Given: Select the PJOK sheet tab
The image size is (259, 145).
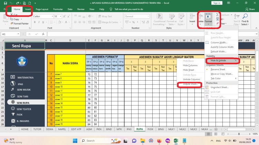Looking at the screenshot, I should click(x=150, y=129).
